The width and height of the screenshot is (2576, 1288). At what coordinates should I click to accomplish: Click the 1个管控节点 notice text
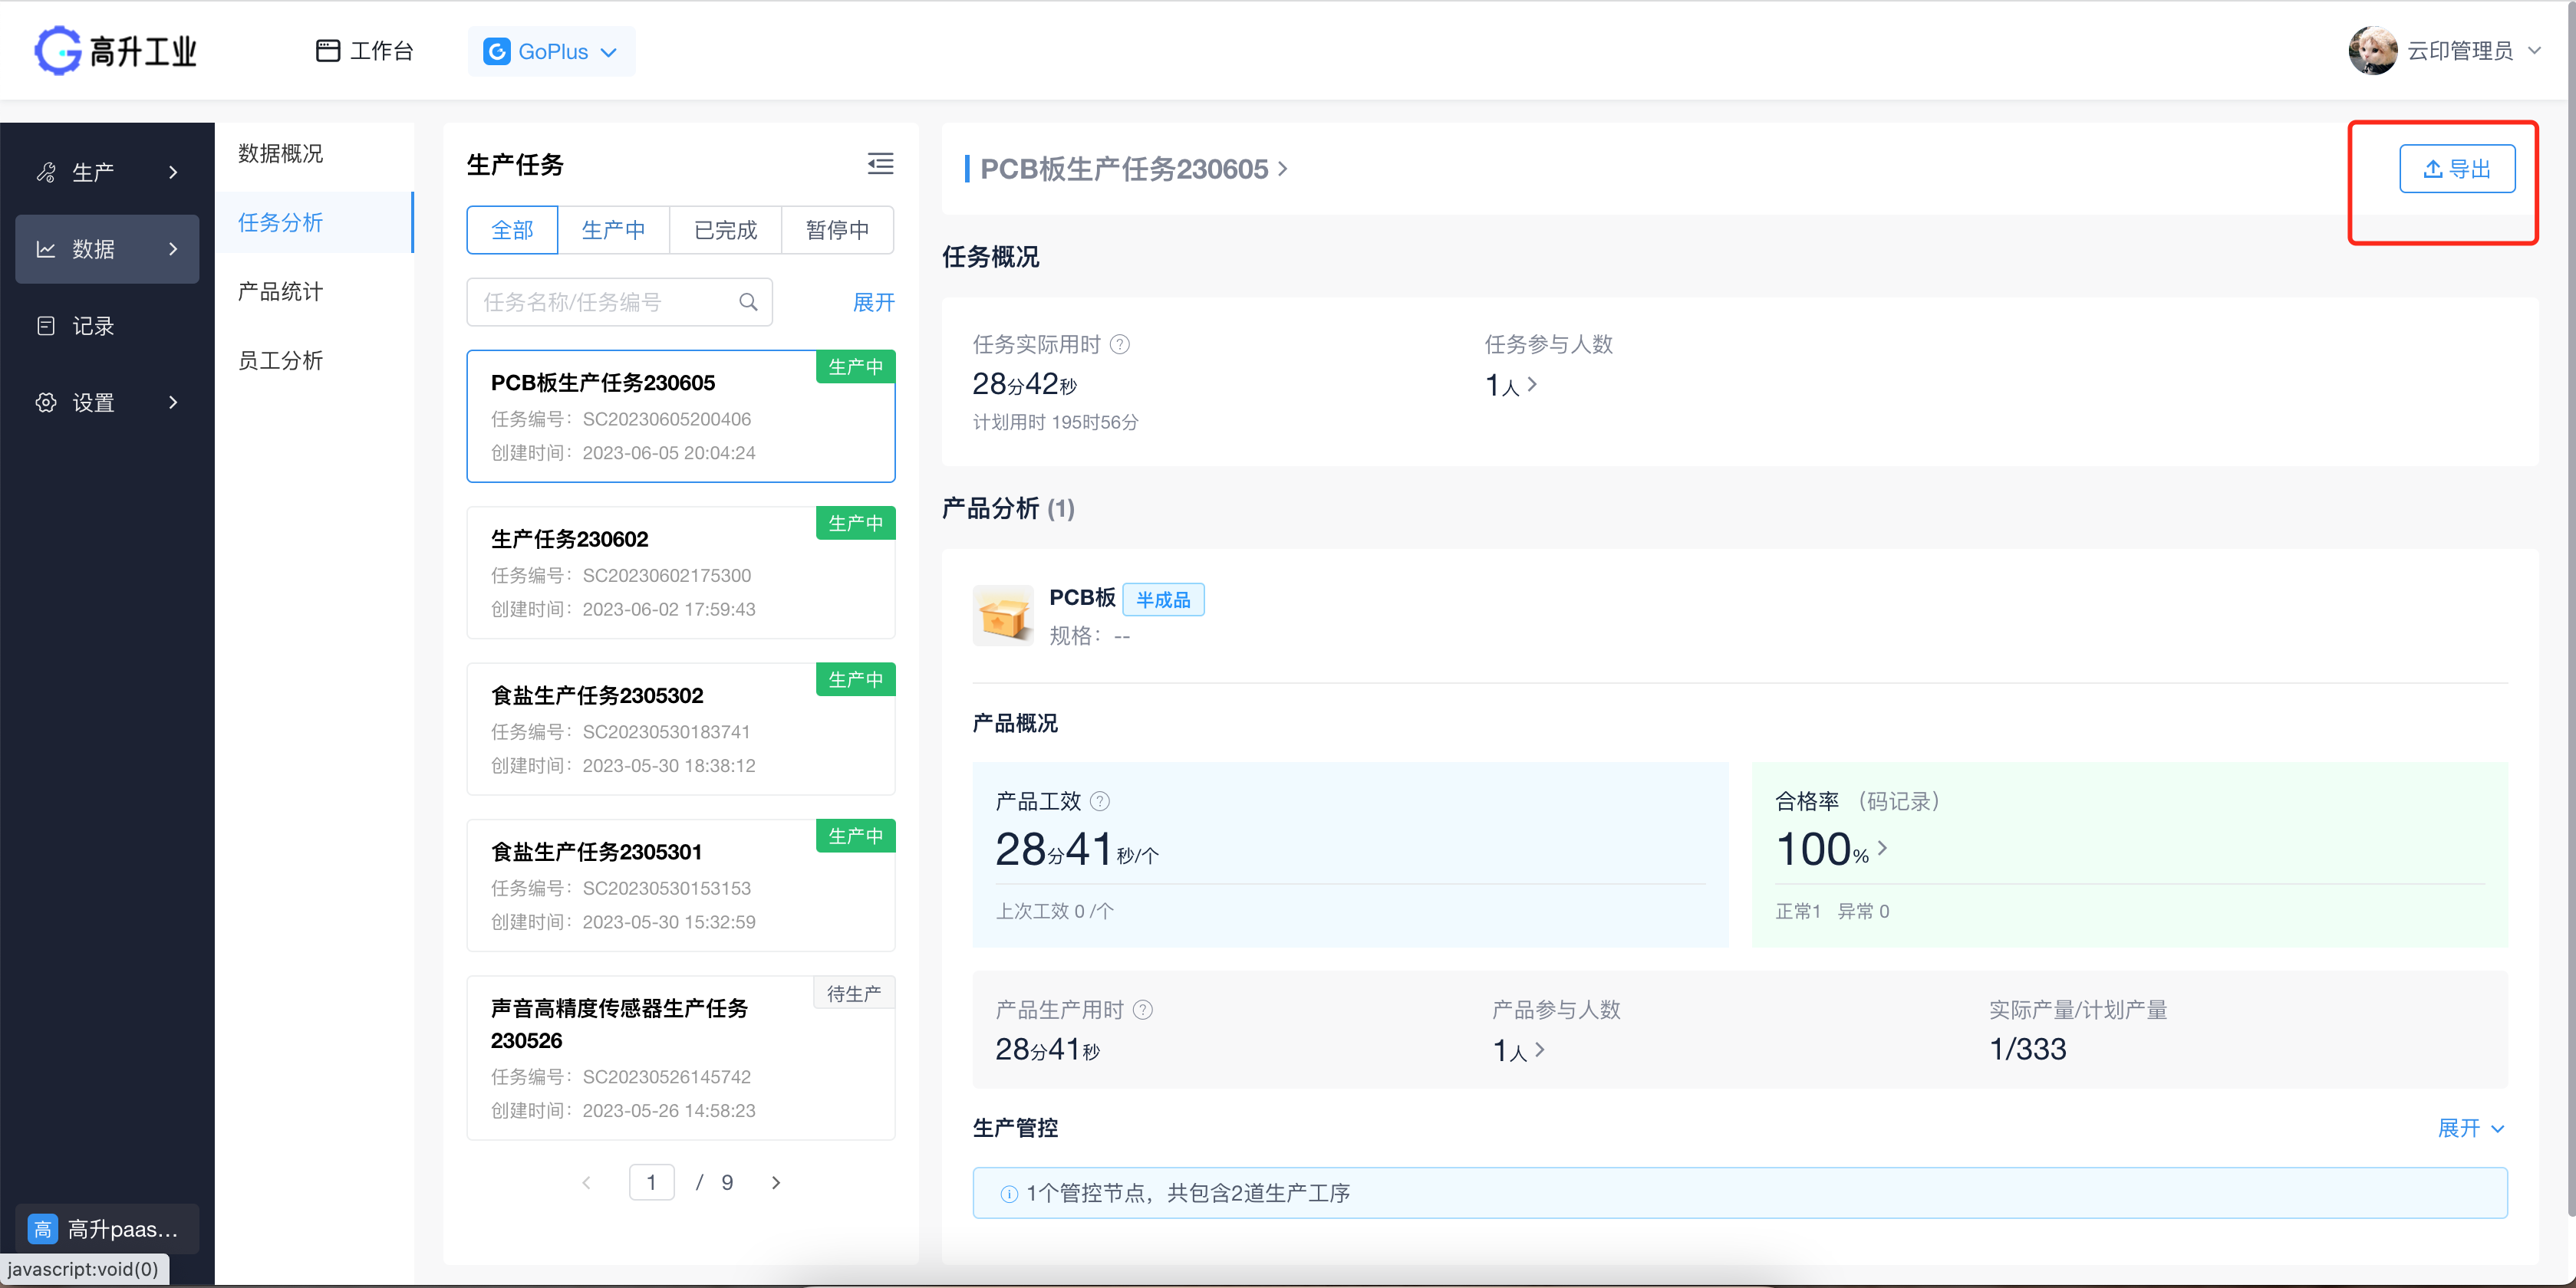1187,1194
